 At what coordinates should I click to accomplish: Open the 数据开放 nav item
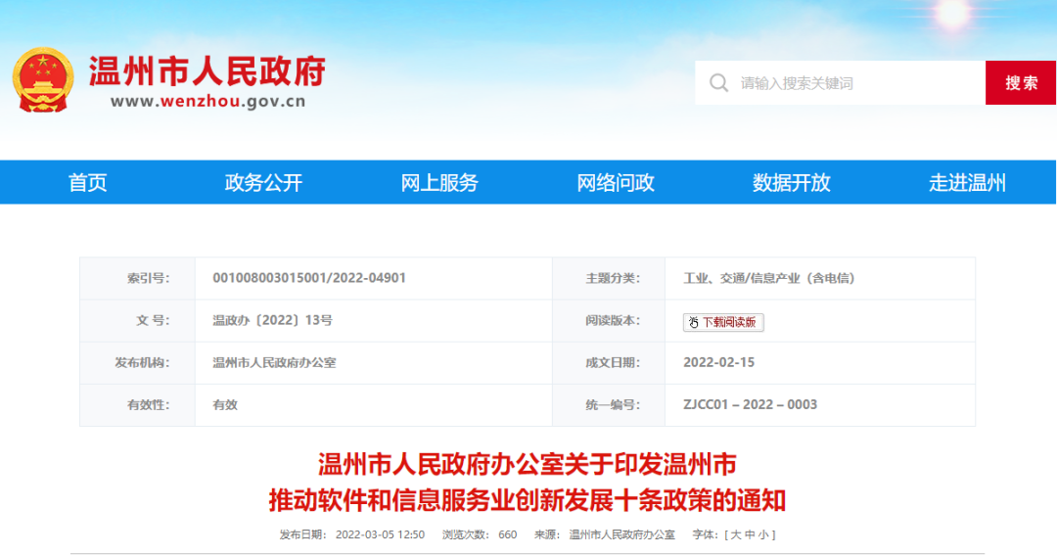pos(792,183)
